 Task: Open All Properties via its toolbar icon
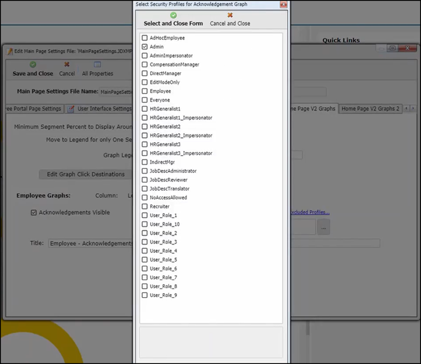point(97,65)
